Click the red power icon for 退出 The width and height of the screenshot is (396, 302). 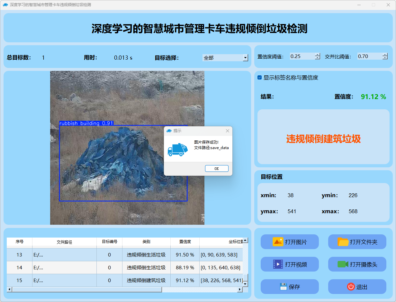tap(351, 287)
